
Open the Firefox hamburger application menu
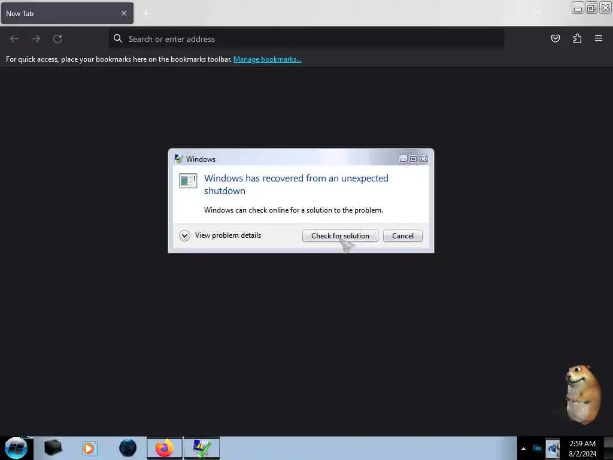[x=599, y=38]
